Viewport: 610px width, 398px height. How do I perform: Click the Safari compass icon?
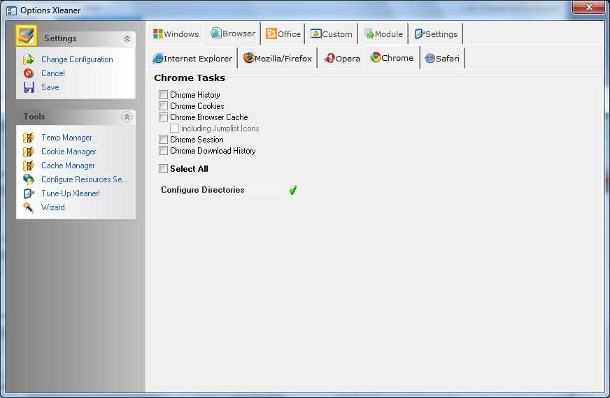point(430,58)
